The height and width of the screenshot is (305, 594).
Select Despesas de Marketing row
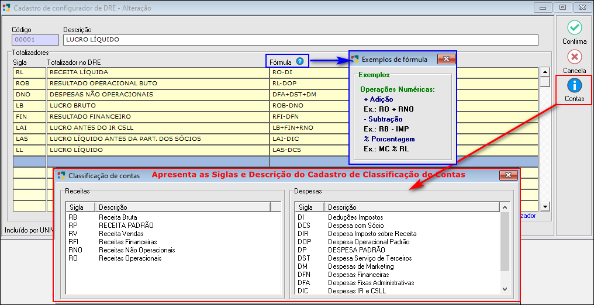[398, 266]
